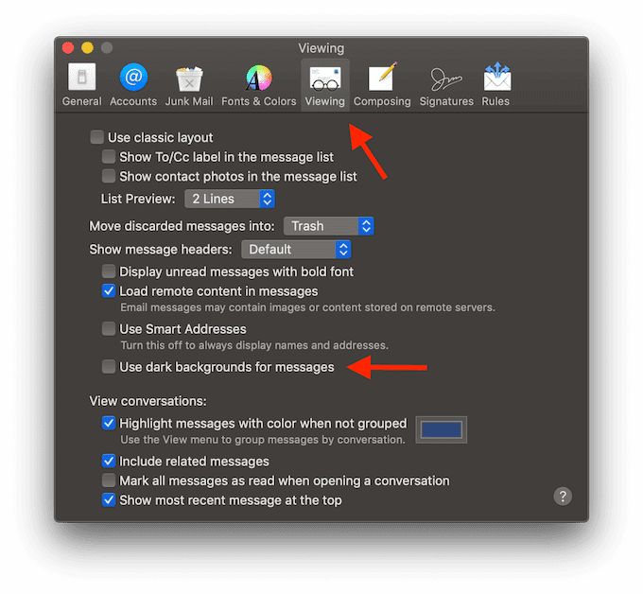Click the Accounts tab label
The image size is (643, 594).
(133, 101)
